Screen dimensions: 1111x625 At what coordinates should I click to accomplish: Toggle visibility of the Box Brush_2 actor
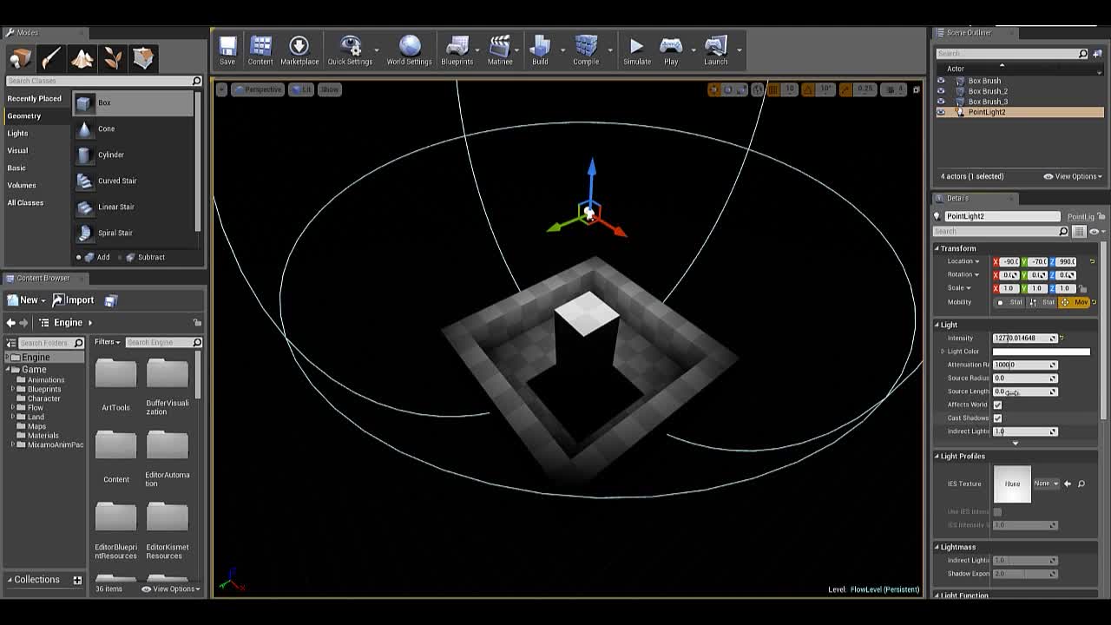coord(941,91)
